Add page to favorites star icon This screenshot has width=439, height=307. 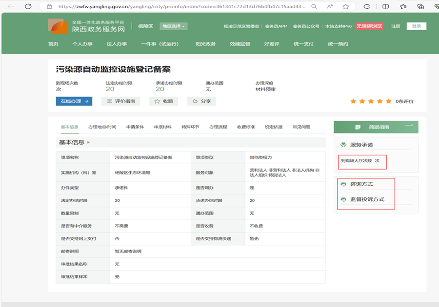tap(346, 6)
